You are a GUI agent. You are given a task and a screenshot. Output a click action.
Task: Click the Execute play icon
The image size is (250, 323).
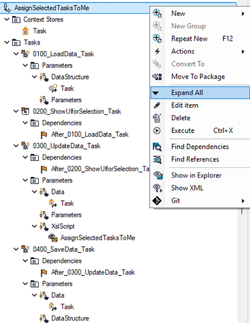157,130
